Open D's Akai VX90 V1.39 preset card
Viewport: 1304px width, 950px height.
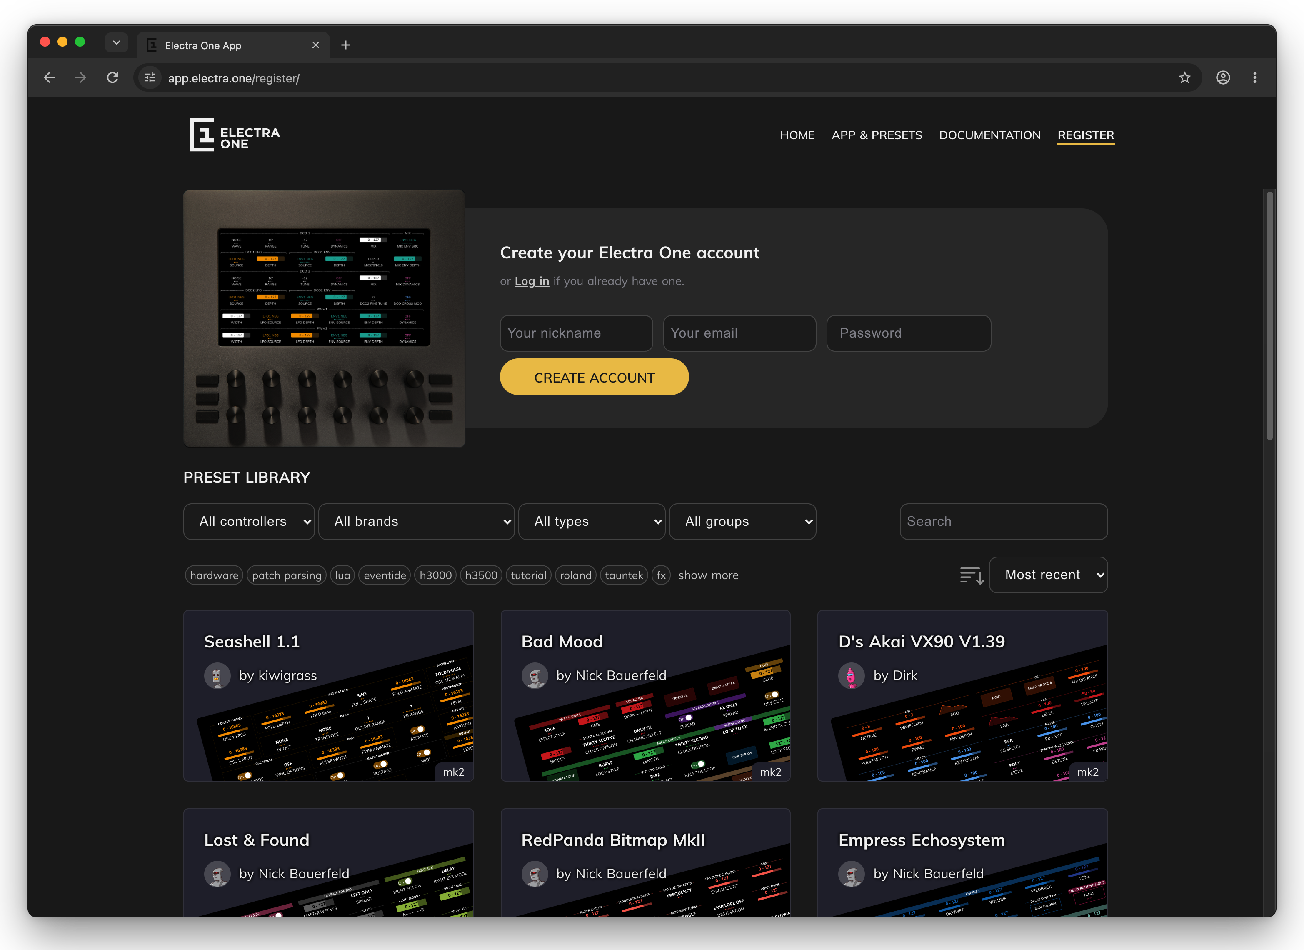[962, 696]
